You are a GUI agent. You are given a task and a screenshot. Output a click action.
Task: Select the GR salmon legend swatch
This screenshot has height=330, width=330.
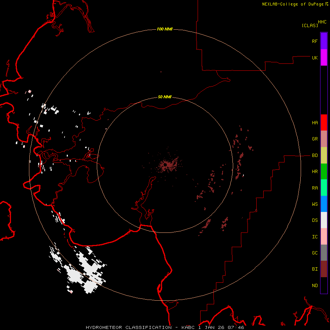(324, 139)
